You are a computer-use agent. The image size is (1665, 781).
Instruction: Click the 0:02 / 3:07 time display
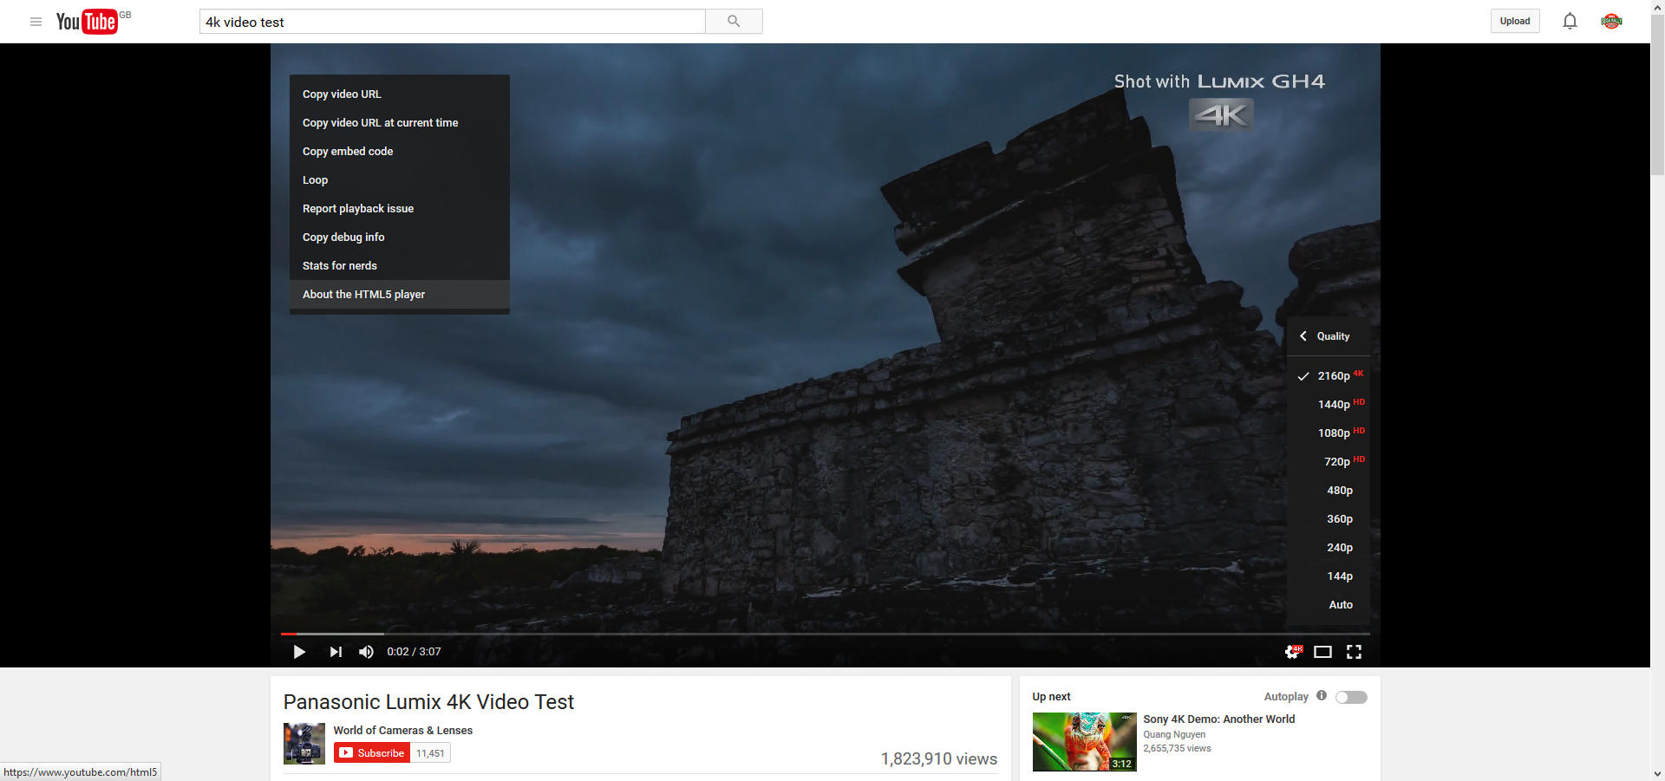(414, 652)
